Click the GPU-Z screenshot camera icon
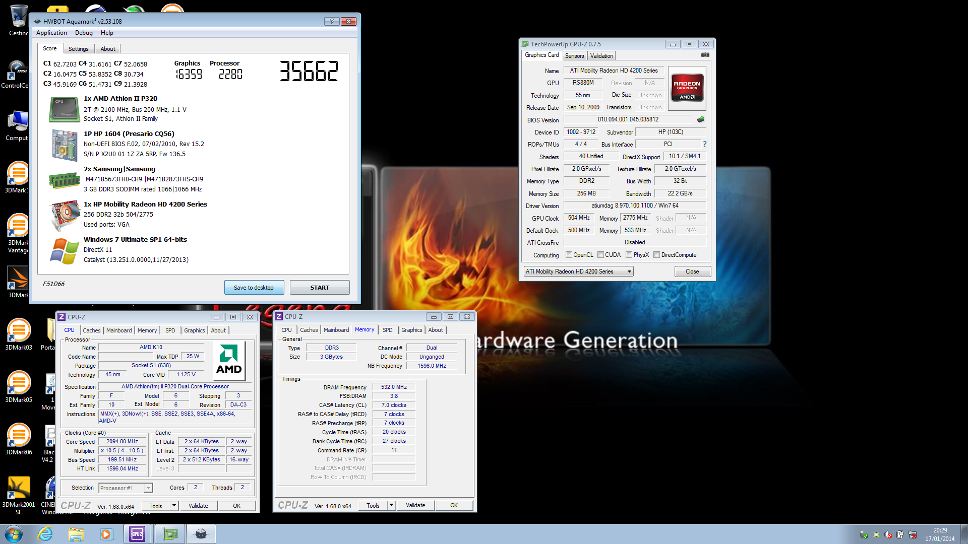968x544 pixels. [705, 55]
